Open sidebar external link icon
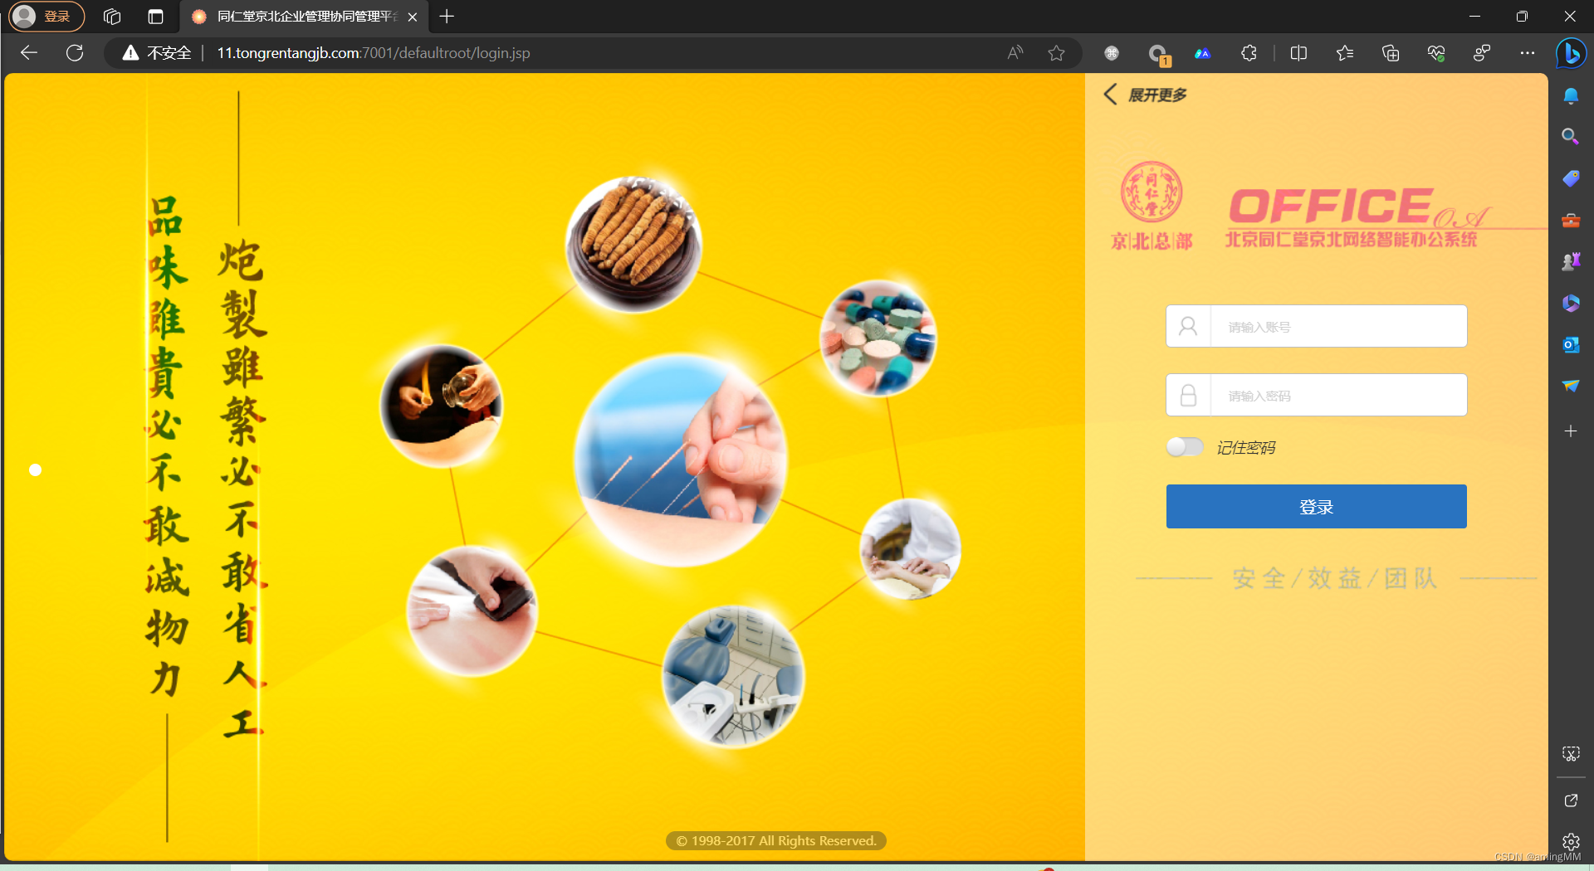The height and width of the screenshot is (871, 1594). [1571, 800]
